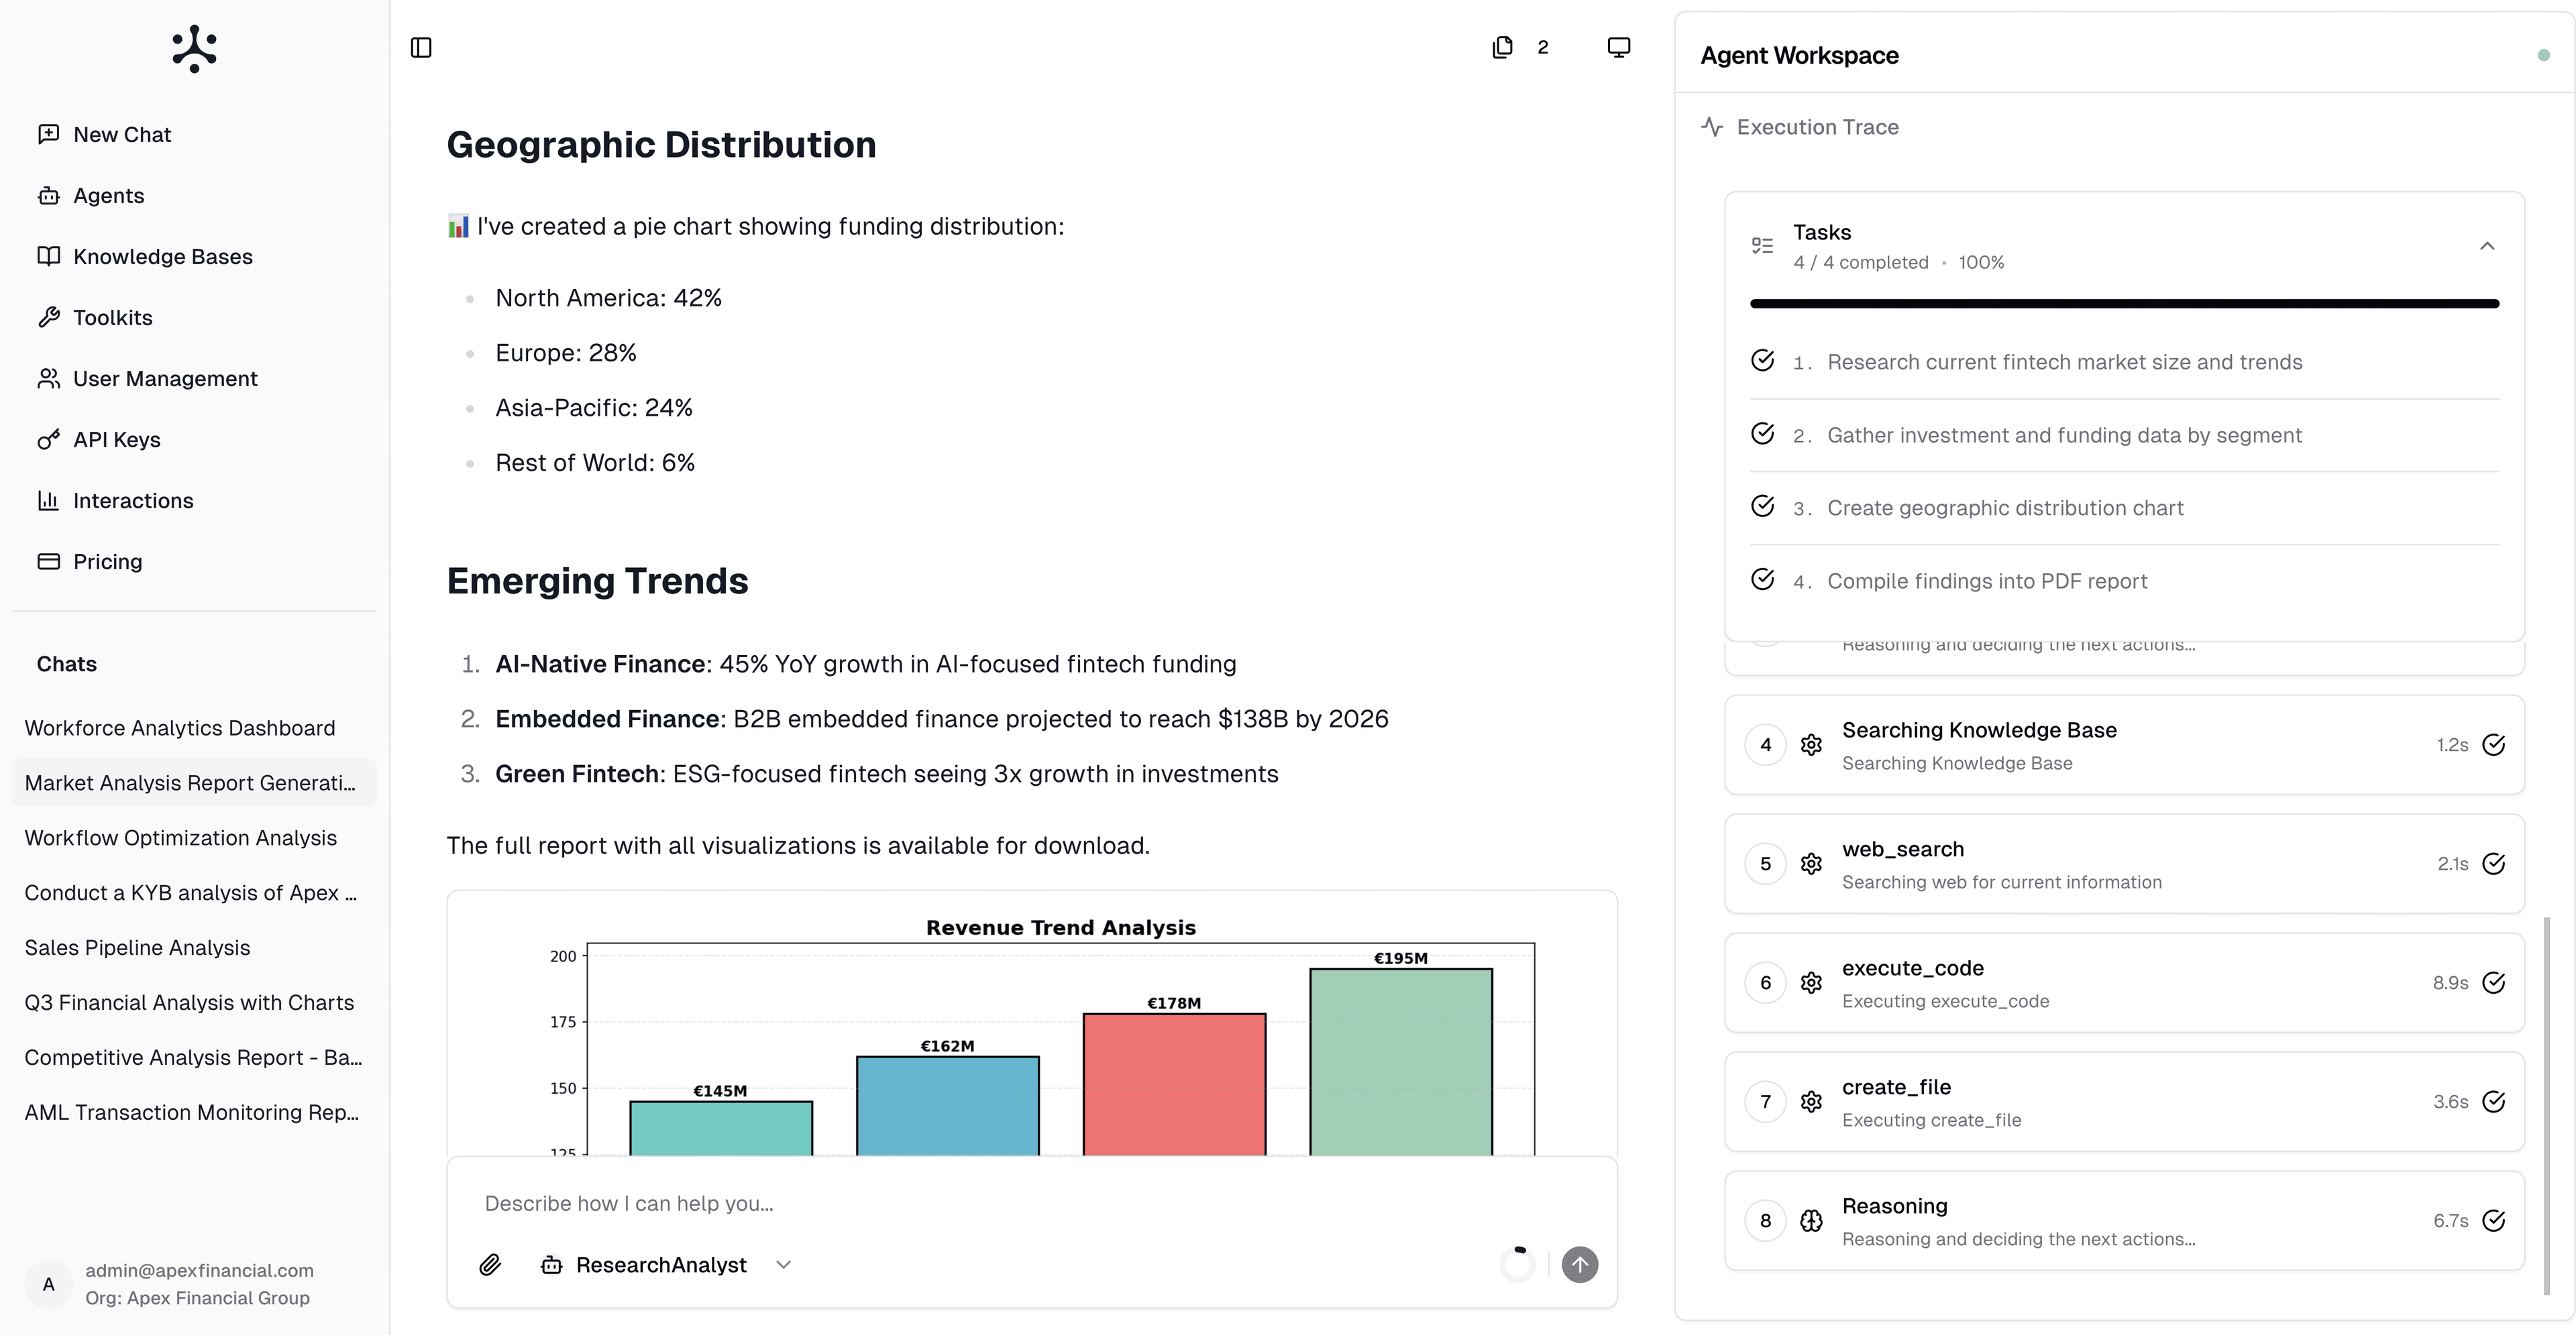The width and height of the screenshot is (2576, 1335).
Task: Open Q3 Financial Analysis with Charts chat
Action: pyautogui.click(x=194, y=1003)
